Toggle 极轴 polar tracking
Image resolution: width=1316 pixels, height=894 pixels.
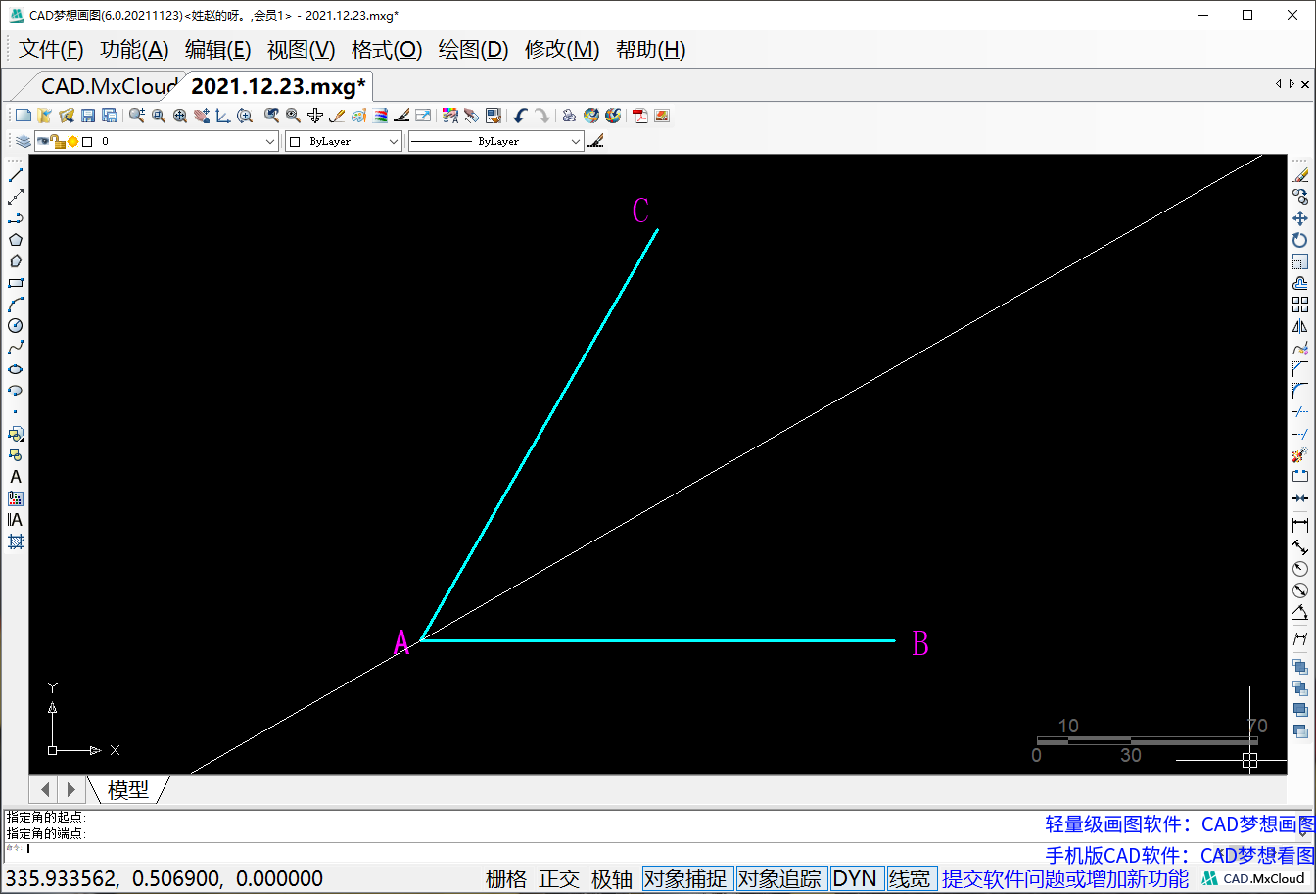[x=612, y=879]
